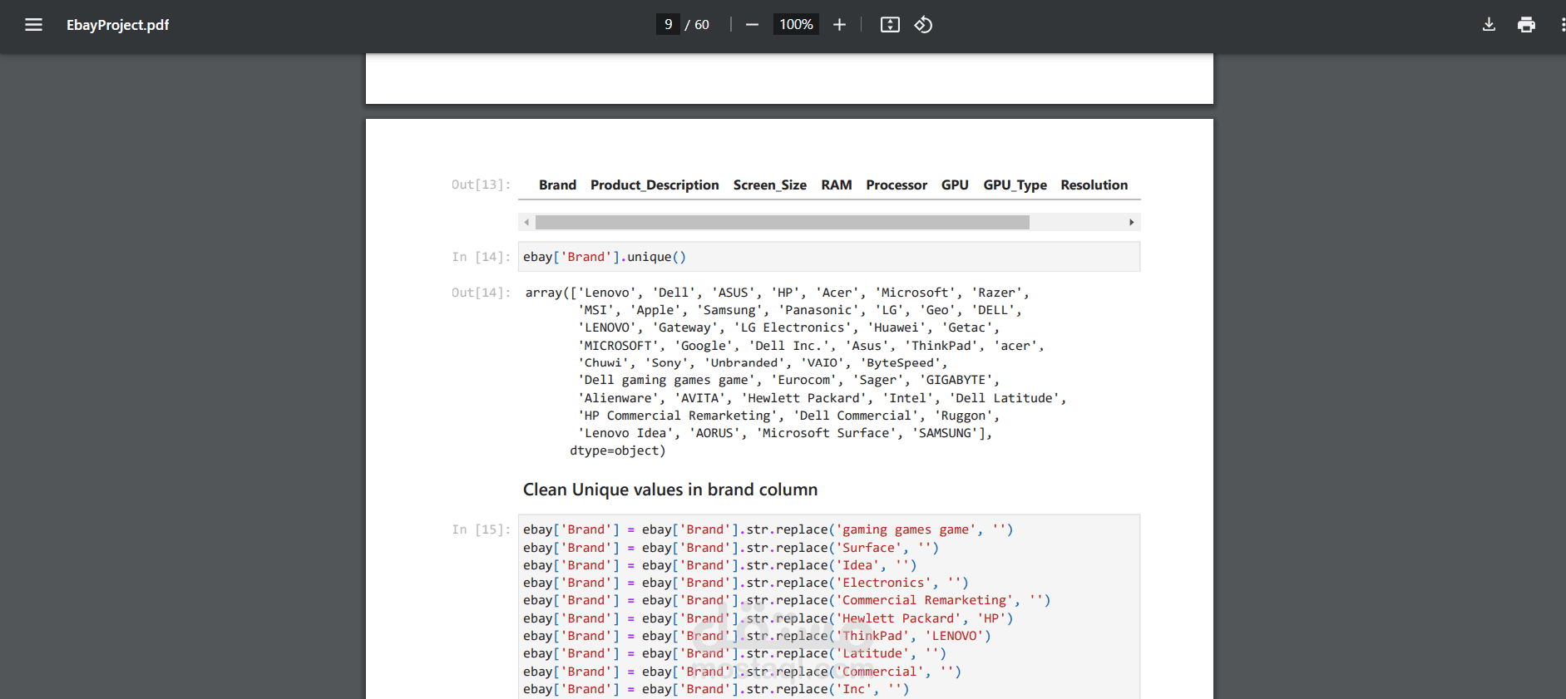Click the GPU column header
The width and height of the screenshot is (1566, 699).
click(x=955, y=185)
